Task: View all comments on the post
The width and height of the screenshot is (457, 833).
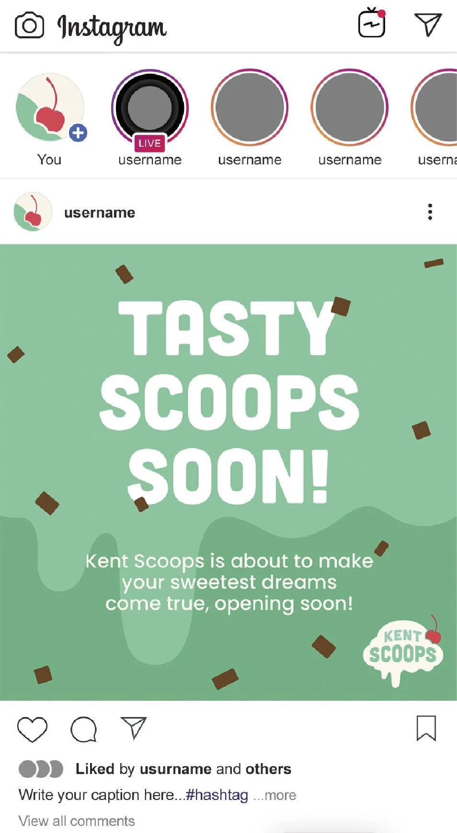Action: pyautogui.click(x=77, y=821)
